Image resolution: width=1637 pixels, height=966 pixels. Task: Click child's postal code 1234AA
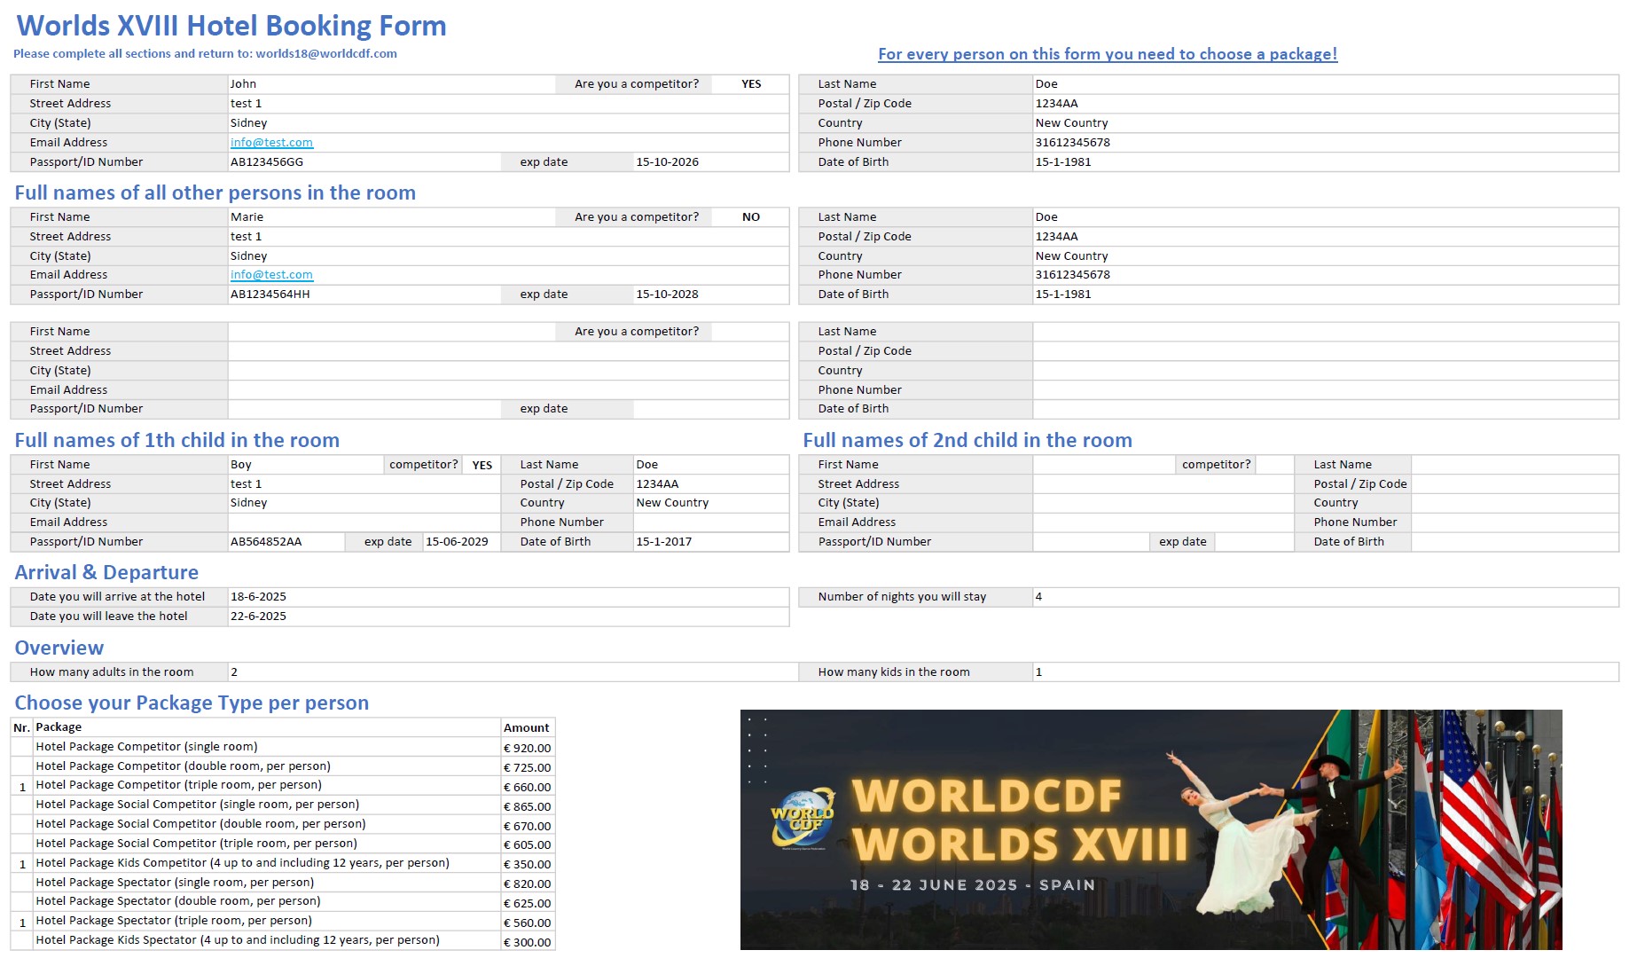pyautogui.click(x=710, y=484)
